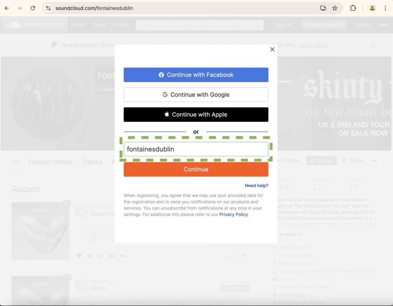Open the Need help? link
Viewport: 393px width, 306px height.
click(x=256, y=185)
